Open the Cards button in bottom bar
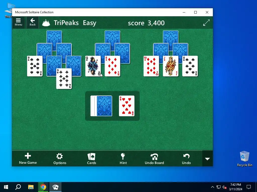The height and width of the screenshot is (192, 257). coord(91,158)
